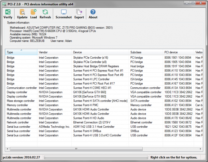The height and width of the screenshot is (162, 208).
Task: Sort by the PCI device column header
Action: click(178, 52)
